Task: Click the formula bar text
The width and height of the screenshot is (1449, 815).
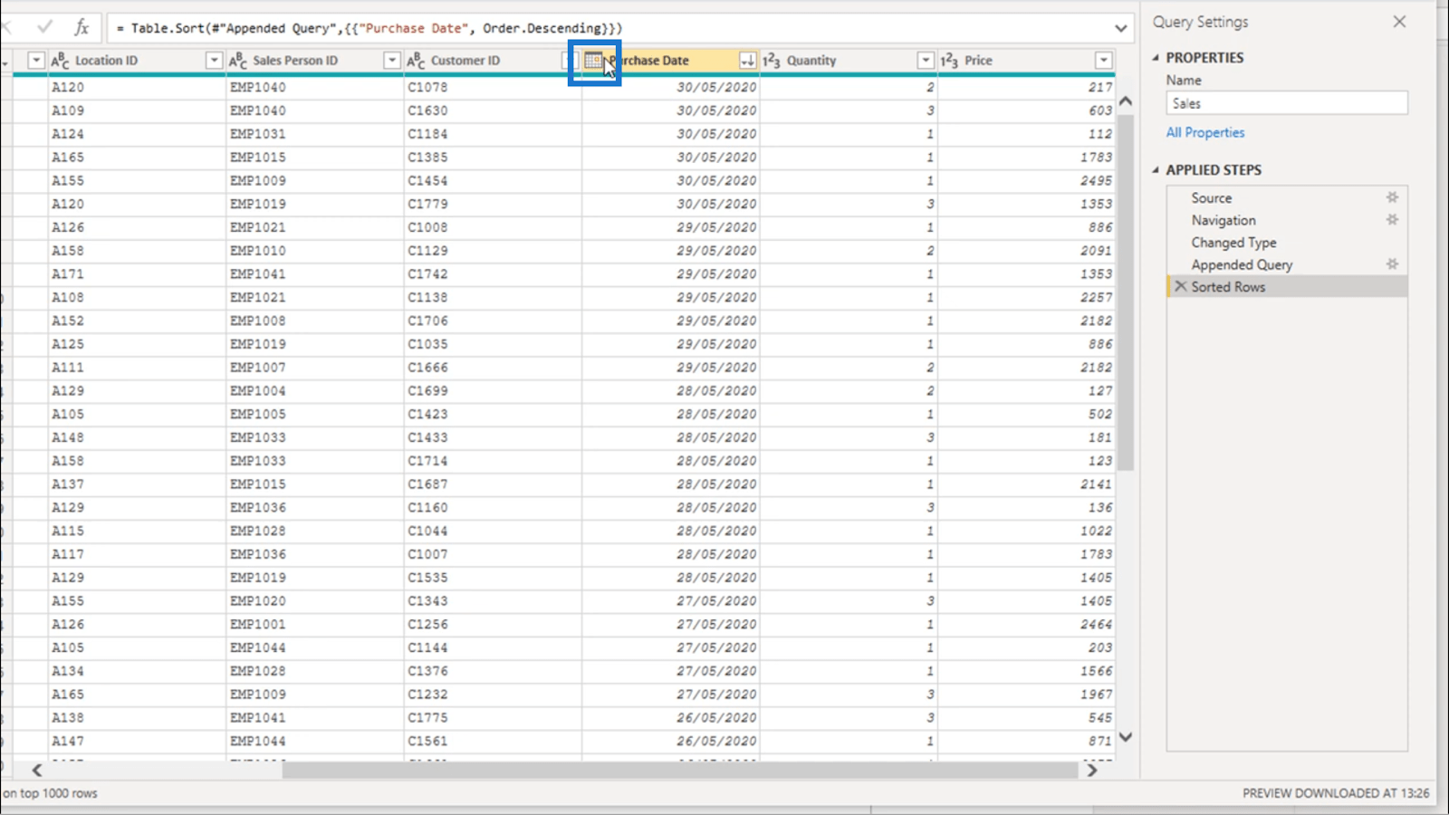Action: click(x=369, y=28)
